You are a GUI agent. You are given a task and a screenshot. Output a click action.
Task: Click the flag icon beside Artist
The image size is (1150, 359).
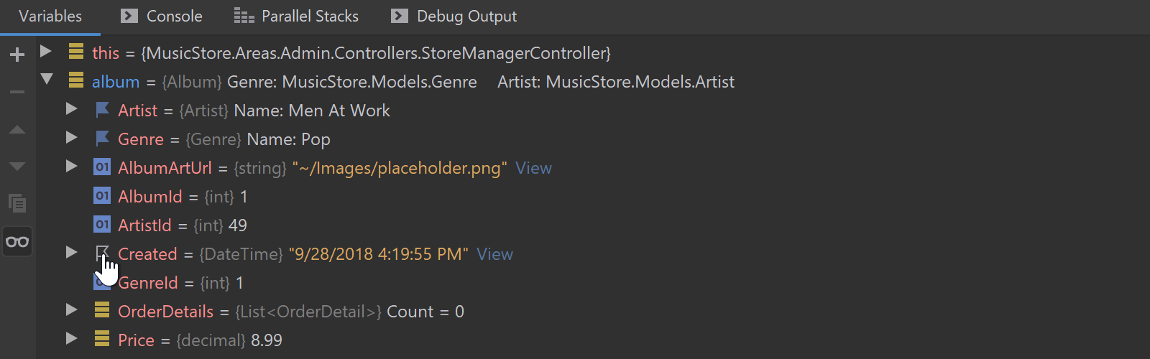[x=102, y=110]
